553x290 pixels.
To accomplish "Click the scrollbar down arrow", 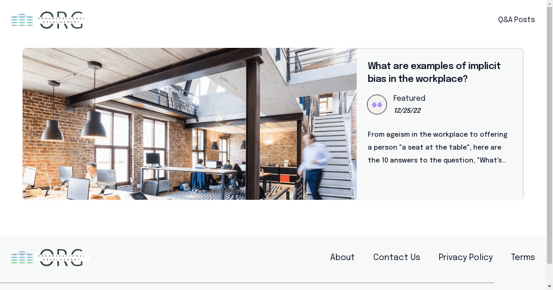I will click(x=549, y=287).
